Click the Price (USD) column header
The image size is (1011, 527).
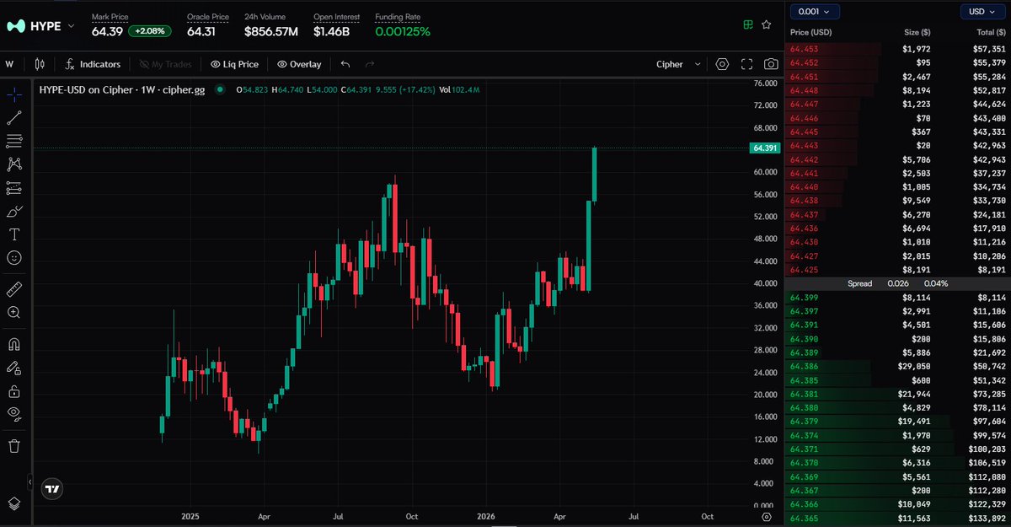(x=811, y=32)
